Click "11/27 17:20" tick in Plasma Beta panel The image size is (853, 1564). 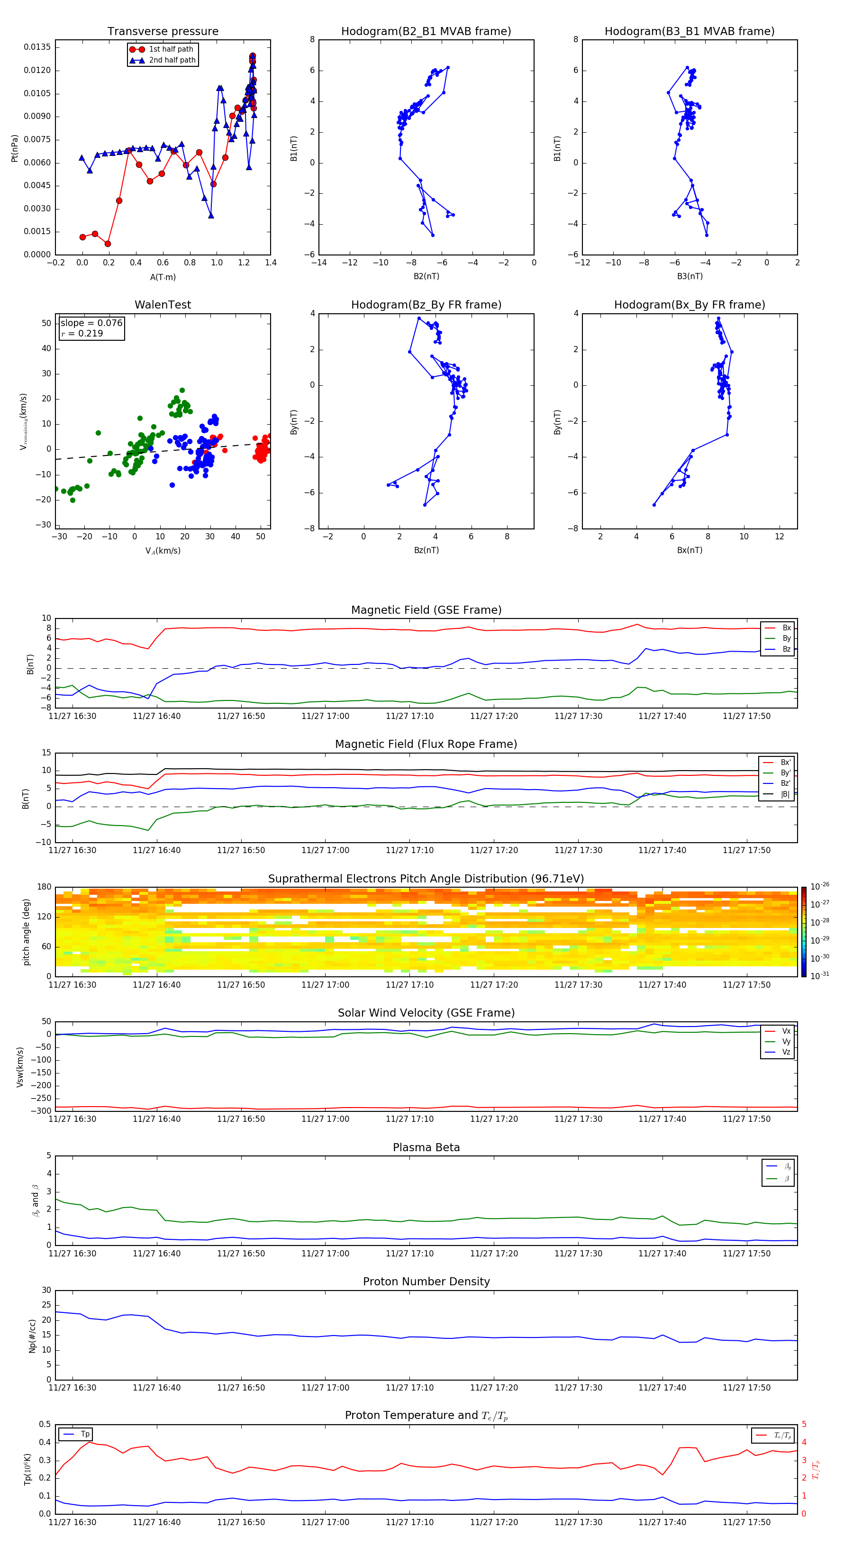[x=494, y=1253]
